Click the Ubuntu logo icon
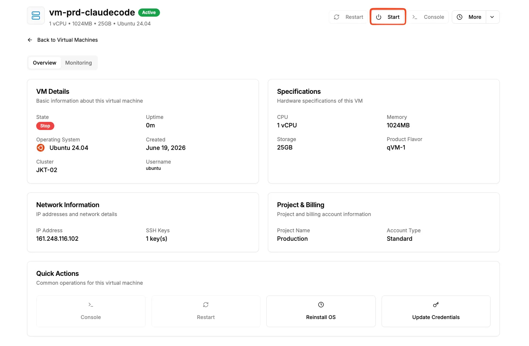 pos(41,148)
